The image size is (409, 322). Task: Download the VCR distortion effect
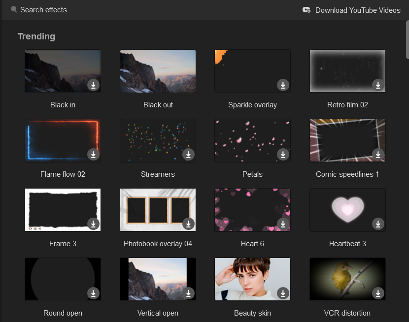pyautogui.click(x=378, y=293)
